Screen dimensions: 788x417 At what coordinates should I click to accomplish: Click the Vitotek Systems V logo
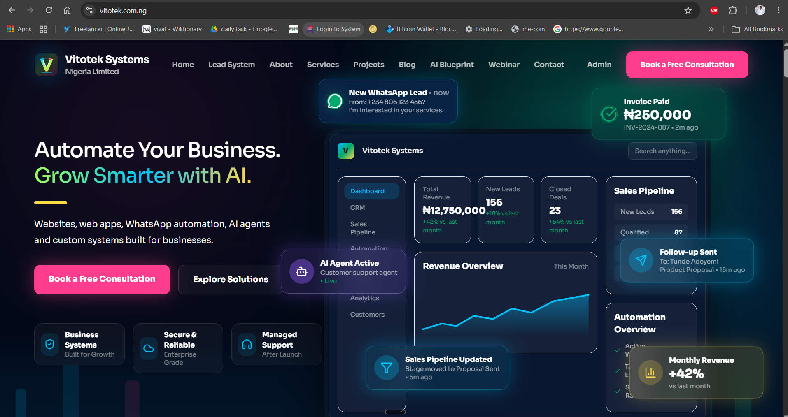[47, 65]
